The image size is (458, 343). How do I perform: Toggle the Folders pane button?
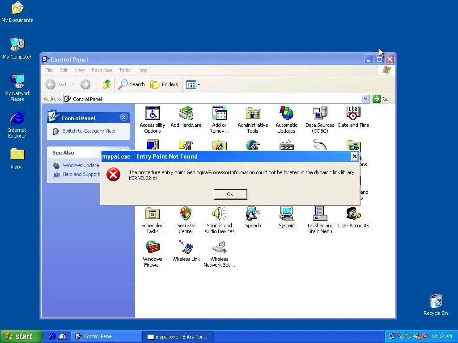click(164, 84)
